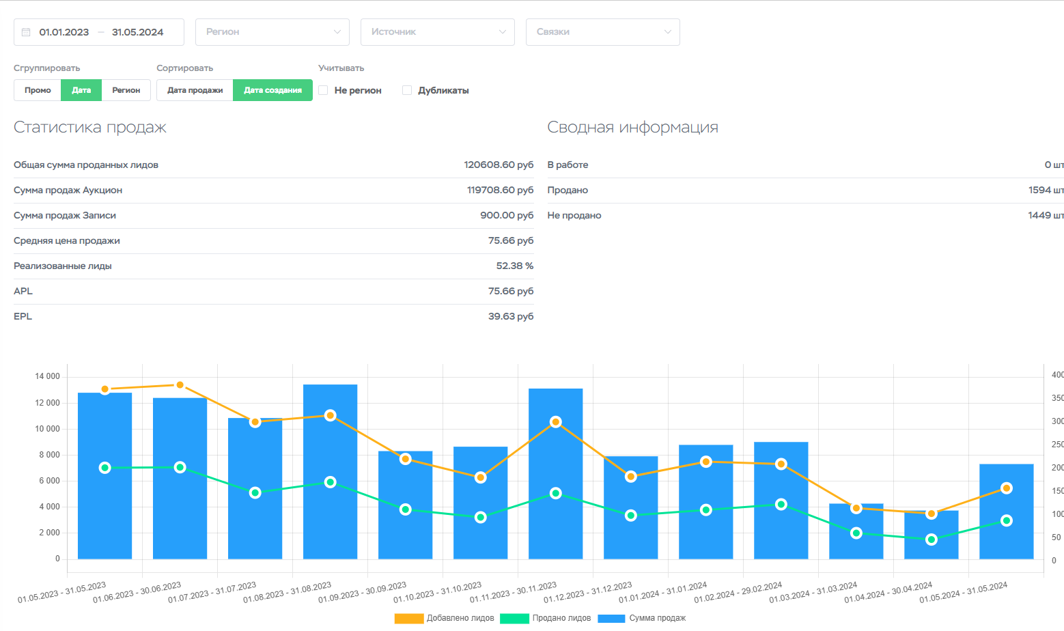Click green sold-leads point for 01.04.2024 - 30.04.2024
This screenshot has height=631, width=1064.
click(x=932, y=539)
